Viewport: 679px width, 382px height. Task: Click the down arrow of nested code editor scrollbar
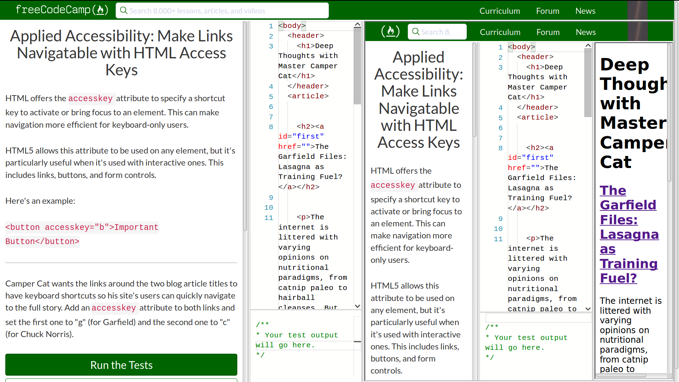click(x=588, y=309)
